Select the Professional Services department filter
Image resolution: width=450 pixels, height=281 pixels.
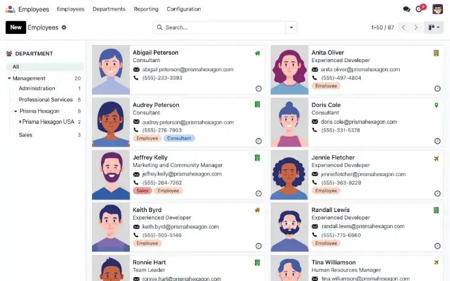coord(45,100)
